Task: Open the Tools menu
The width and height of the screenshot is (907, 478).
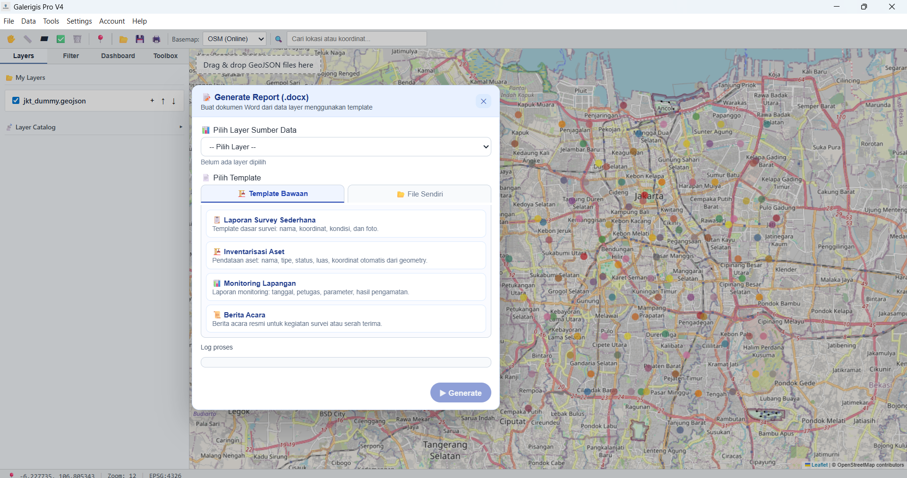Action: [x=51, y=21]
